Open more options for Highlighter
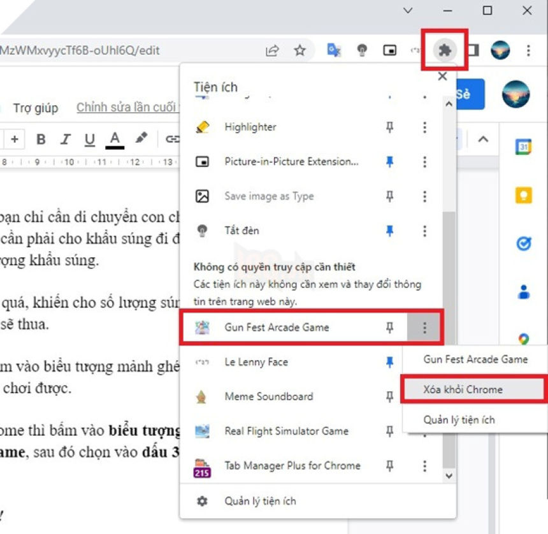The height and width of the screenshot is (534, 548). [424, 127]
